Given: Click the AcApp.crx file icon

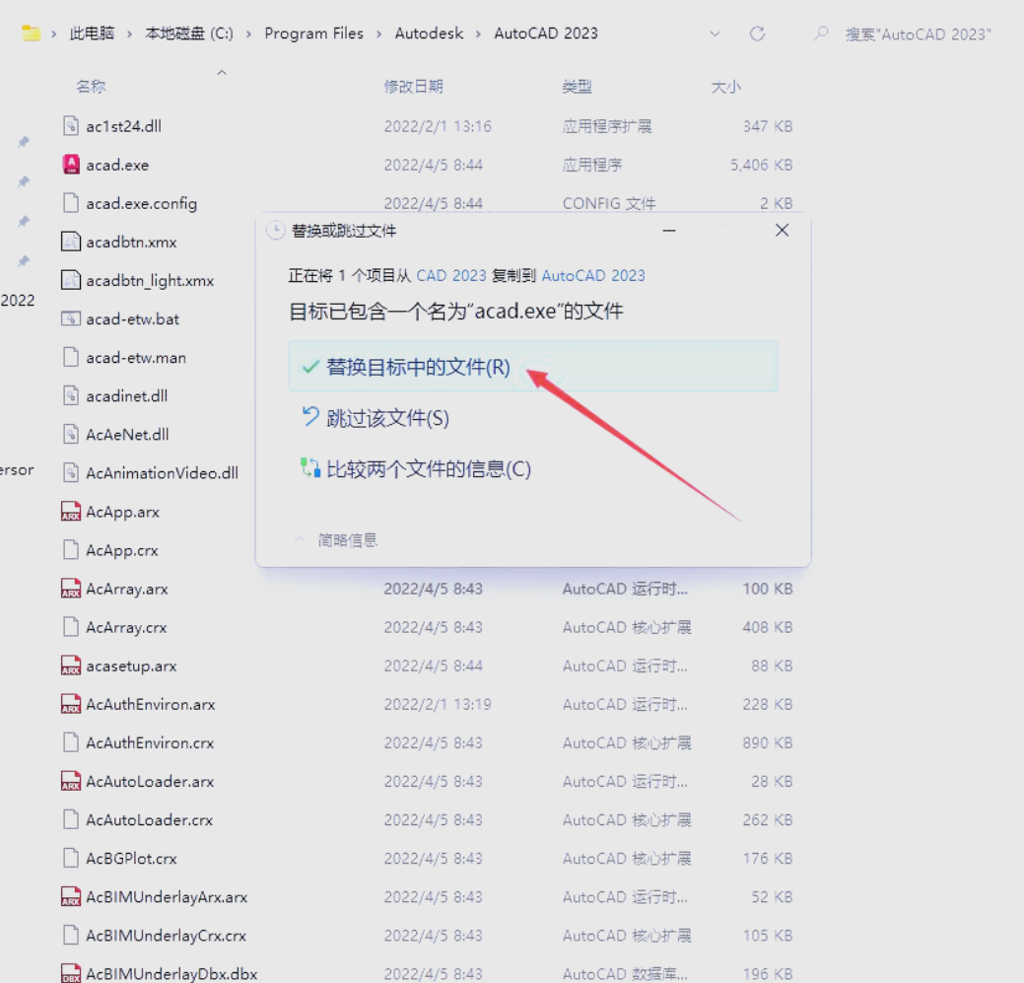Looking at the screenshot, I should tap(71, 549).
